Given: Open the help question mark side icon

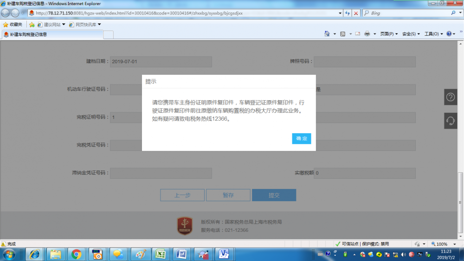Looking at the screenshot, I should click(451, 97).
